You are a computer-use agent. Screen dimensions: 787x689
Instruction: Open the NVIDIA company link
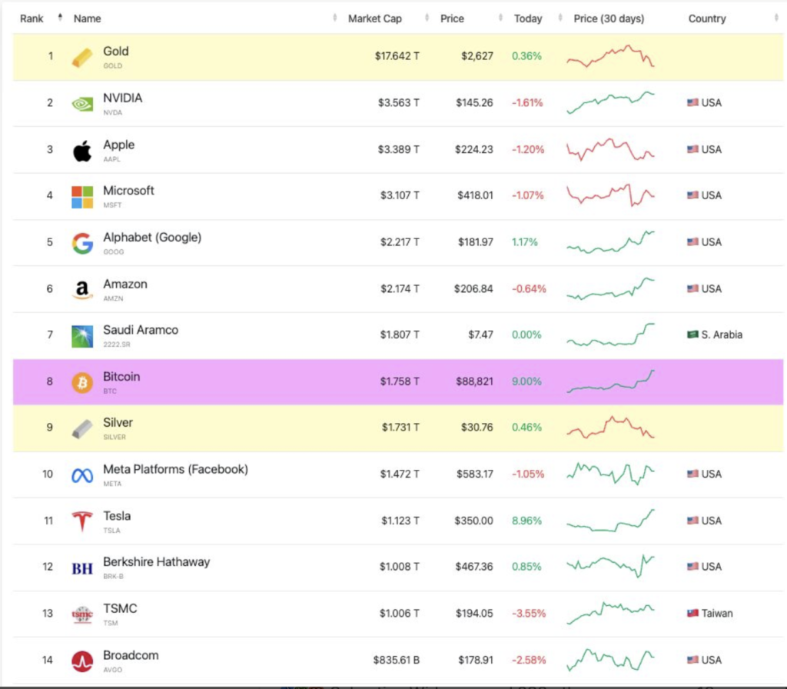(123, 98)
